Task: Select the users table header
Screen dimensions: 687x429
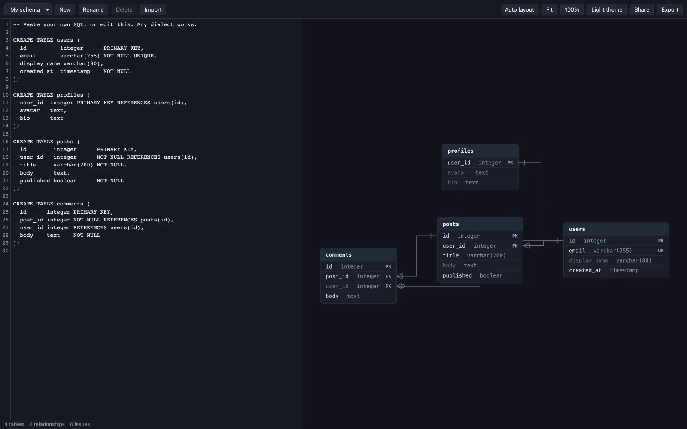Action: click(616, 229)
